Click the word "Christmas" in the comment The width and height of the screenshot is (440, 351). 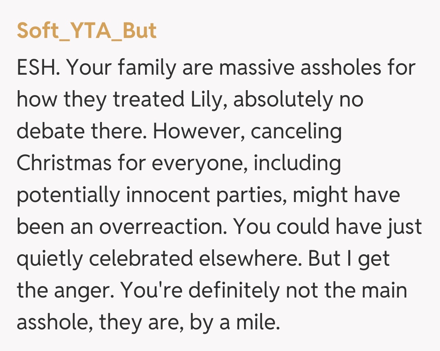pos(64,164)
